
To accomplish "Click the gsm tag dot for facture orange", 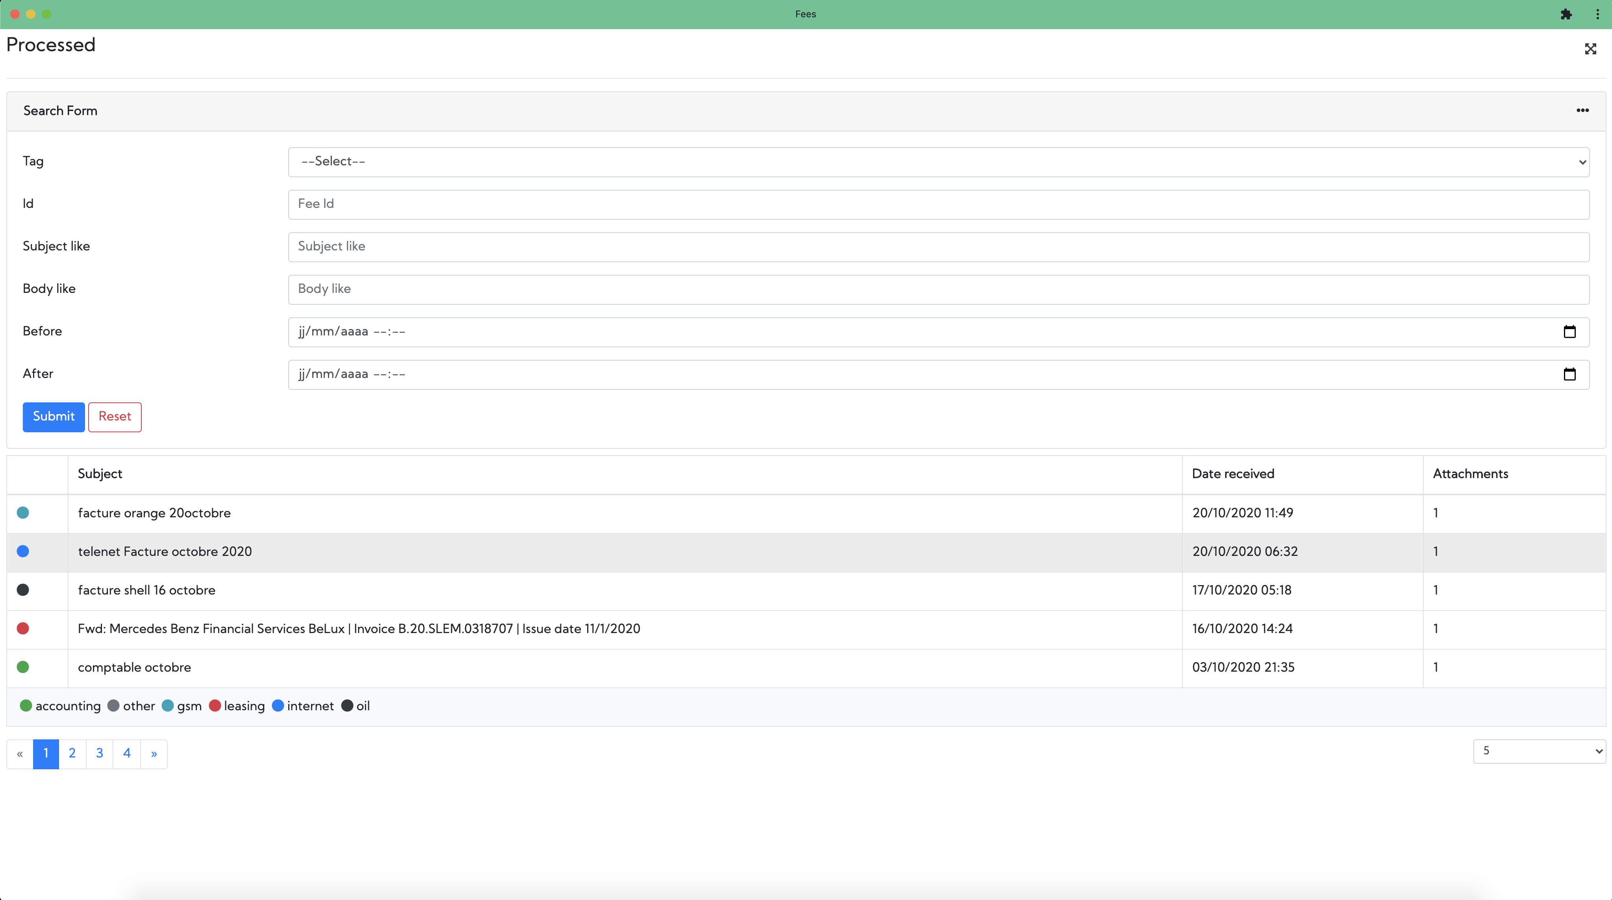I will coord(23,513).
